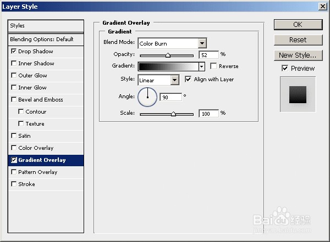Click the Opacity value field showing 52
This screenshot has height=242, width=330.
[208, 55]
